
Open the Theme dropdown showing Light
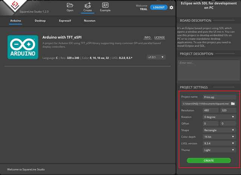(x=219, y=150)
